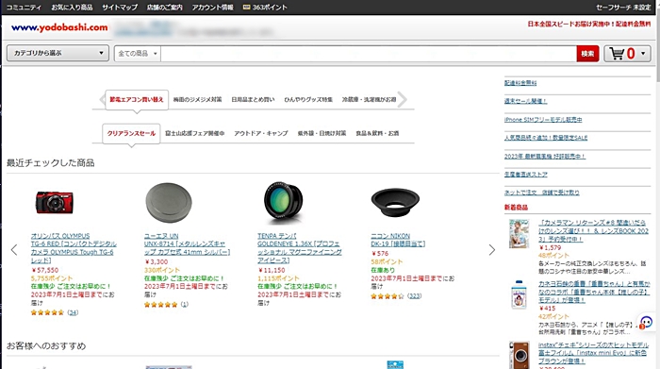Open the chat support assistant icon
The height and width of the screenshot is (369, 660).
[x=646, y=322]
